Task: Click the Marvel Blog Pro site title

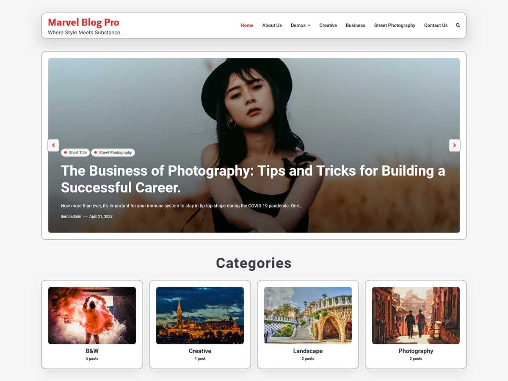Action: (83, 22)
